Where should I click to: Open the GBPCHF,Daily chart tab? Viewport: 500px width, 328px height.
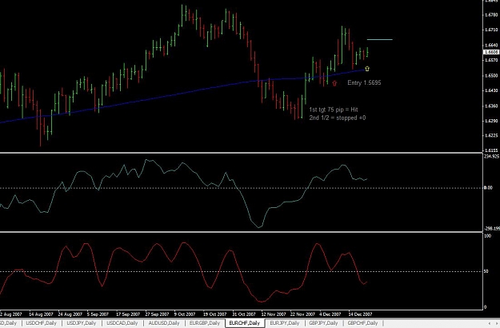pos(362,323)
